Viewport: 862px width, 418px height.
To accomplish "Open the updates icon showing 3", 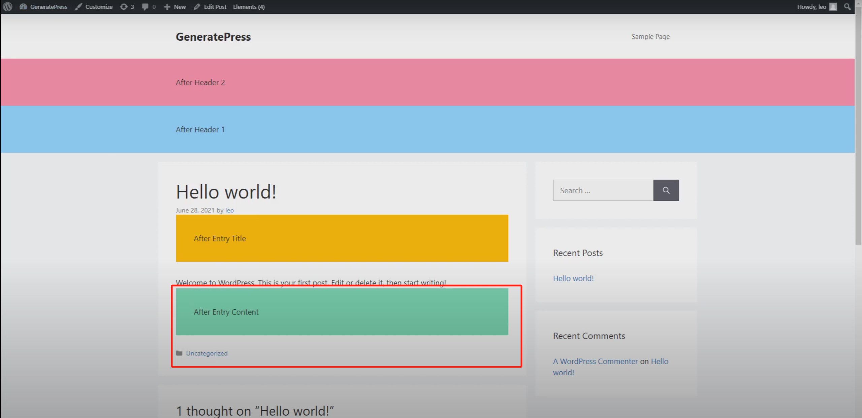I will click(124, 7).
